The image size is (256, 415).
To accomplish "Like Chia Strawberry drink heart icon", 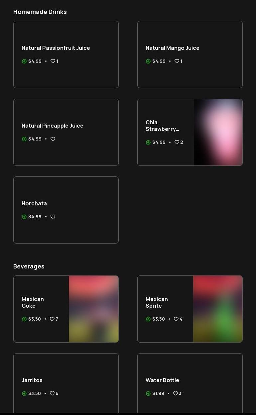I will click(177, 142).
